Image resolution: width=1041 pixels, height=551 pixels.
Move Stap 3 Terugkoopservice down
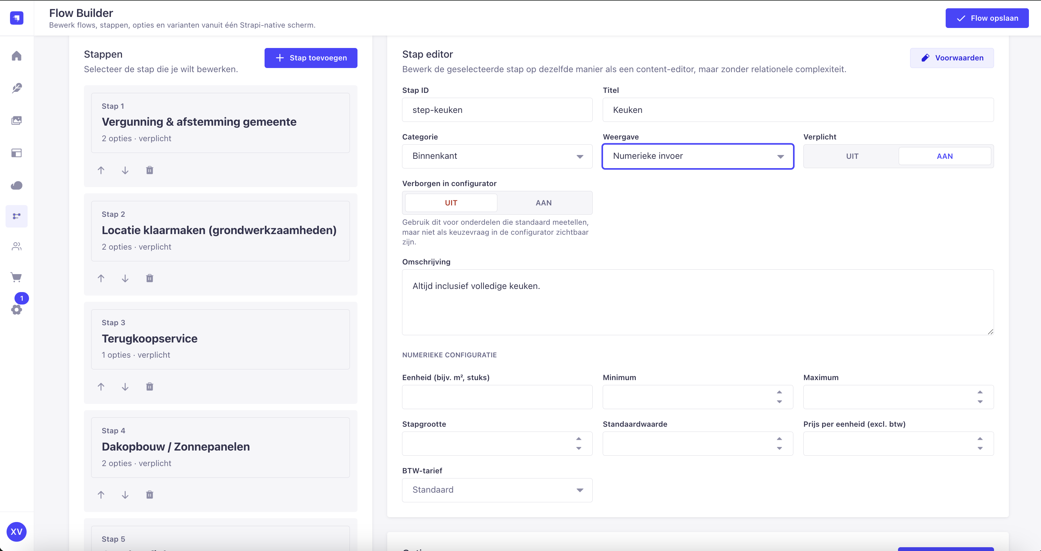125,387
